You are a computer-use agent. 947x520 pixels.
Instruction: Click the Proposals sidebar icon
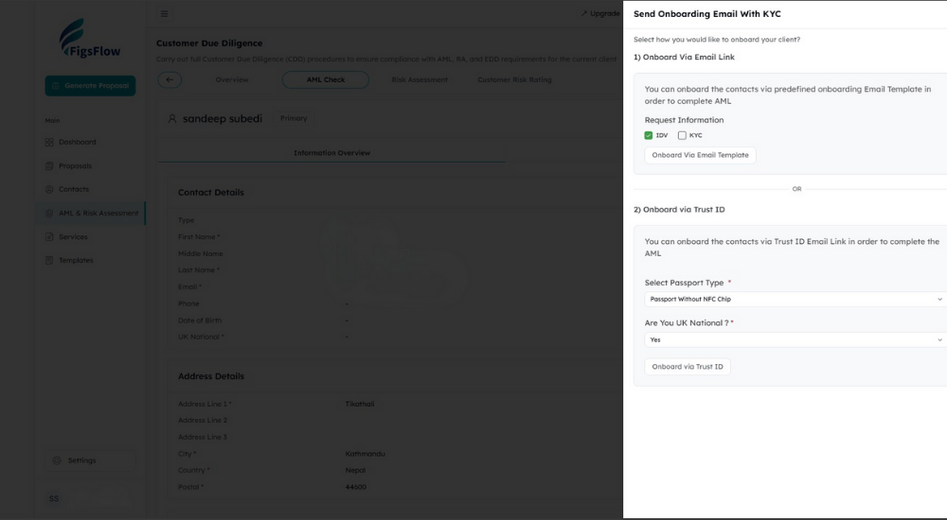tap(49, 165)
